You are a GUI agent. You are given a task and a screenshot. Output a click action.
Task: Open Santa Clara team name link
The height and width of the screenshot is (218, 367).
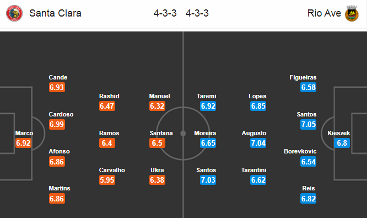(x=55, y=13)
